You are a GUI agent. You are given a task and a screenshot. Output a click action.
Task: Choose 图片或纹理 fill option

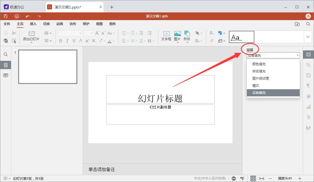[x=273, y=78]
